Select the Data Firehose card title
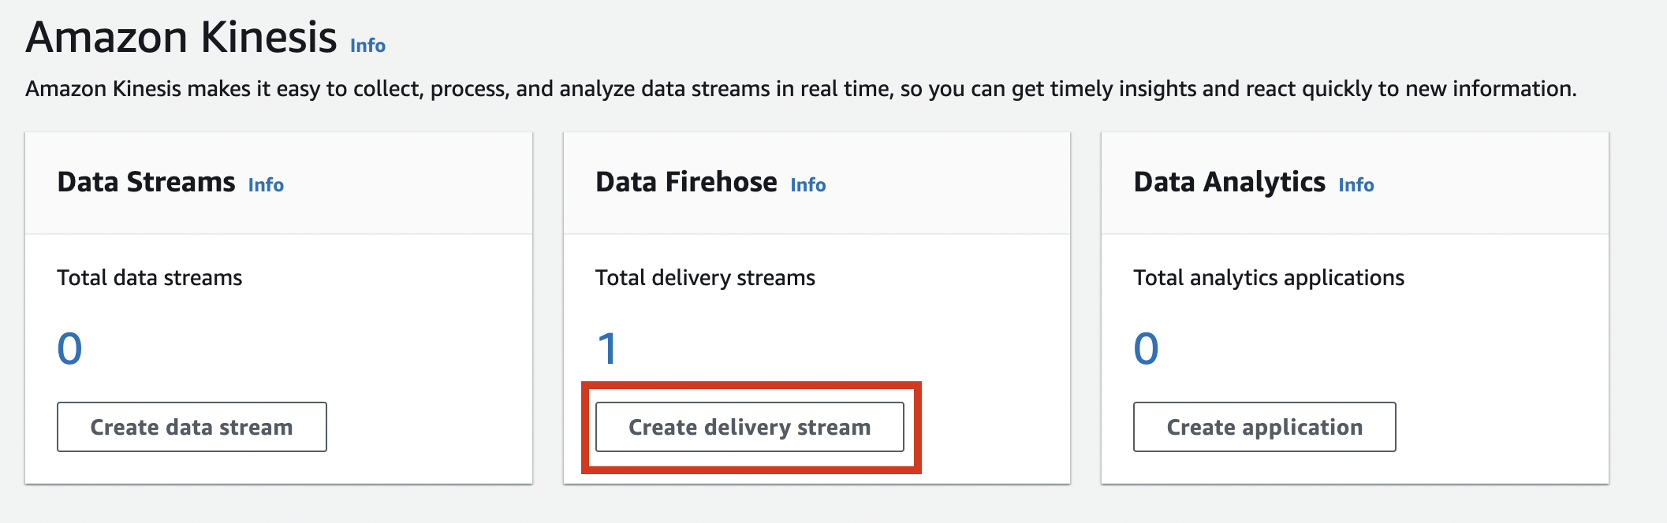1667x523 pixels. [x=686, y=182]
